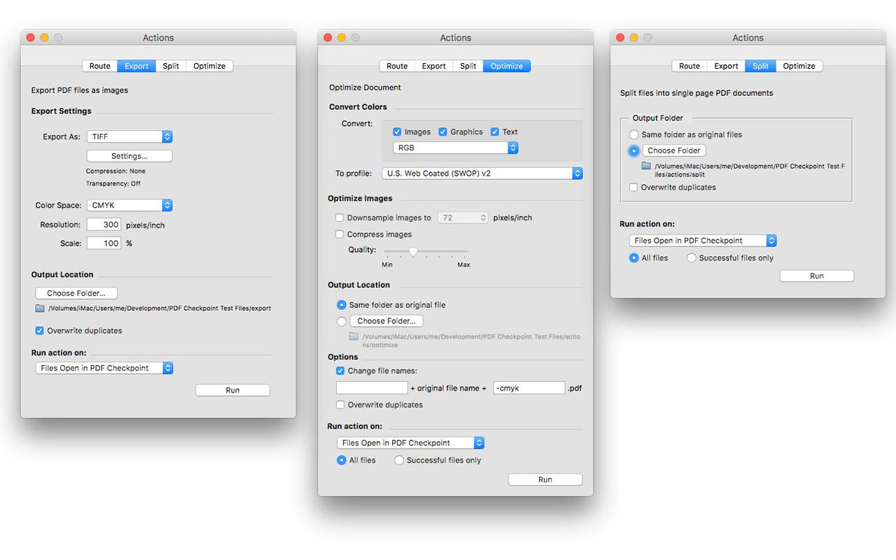The width and height of the screenshot is (896, 560).
Task: Open the RGB convert dropdown
Action: [x=456, y=148]
